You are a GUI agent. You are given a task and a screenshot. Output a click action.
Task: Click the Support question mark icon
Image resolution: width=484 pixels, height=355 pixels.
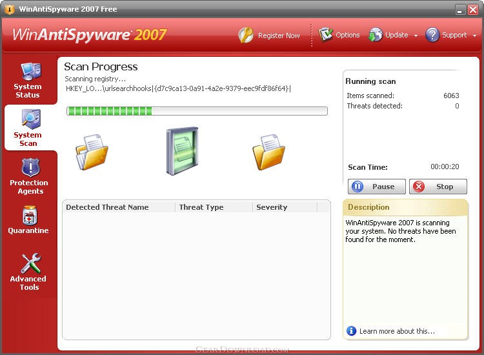pyautogui.click(x=432, y=35)
